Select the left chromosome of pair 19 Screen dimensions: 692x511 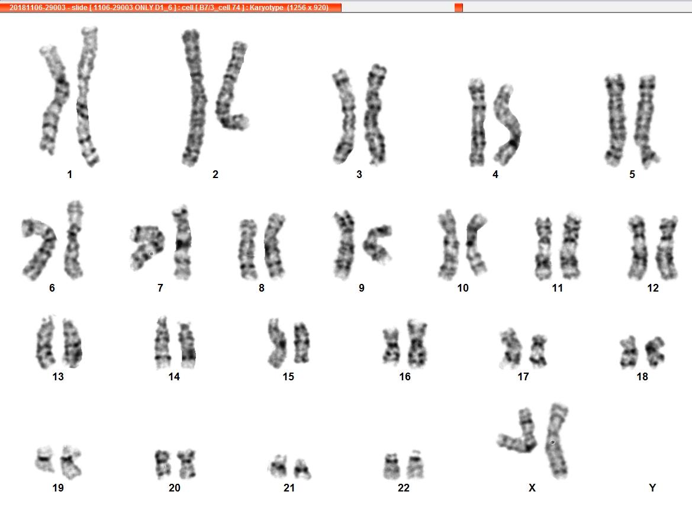[x=44, y=459]
